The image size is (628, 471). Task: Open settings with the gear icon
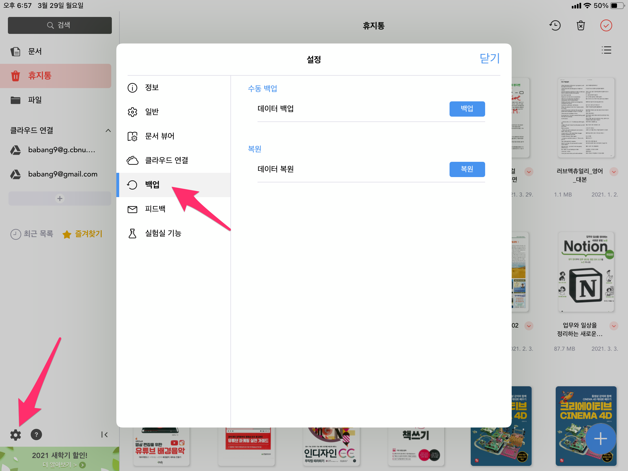pos(15,435)
